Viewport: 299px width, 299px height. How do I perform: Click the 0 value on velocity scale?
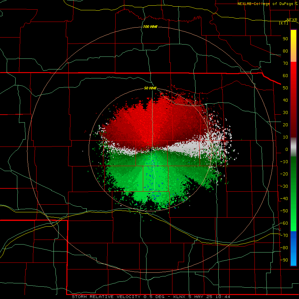click(x=287, y=149)
